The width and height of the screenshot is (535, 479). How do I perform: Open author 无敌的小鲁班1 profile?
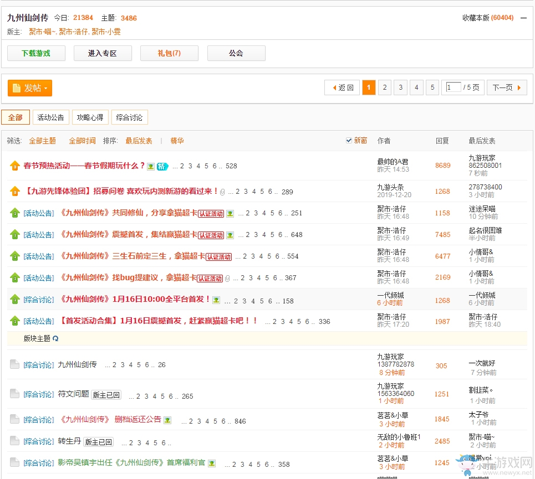(399, 437)
